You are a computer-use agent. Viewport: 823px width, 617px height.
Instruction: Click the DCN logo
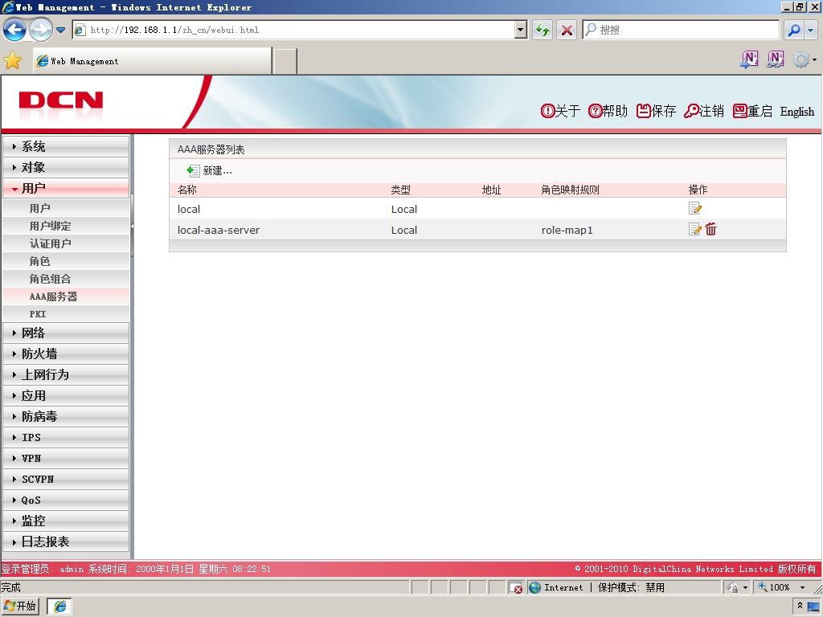[x=61, y=100]
